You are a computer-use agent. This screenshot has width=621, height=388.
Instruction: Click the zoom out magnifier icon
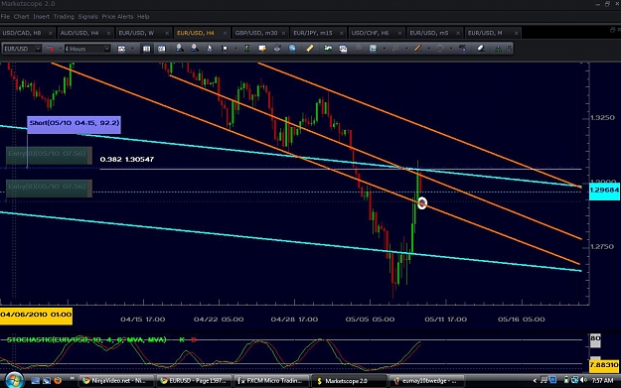(x=195, y=49)
